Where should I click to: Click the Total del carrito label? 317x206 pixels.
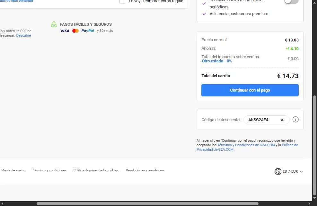coord(216,76)
